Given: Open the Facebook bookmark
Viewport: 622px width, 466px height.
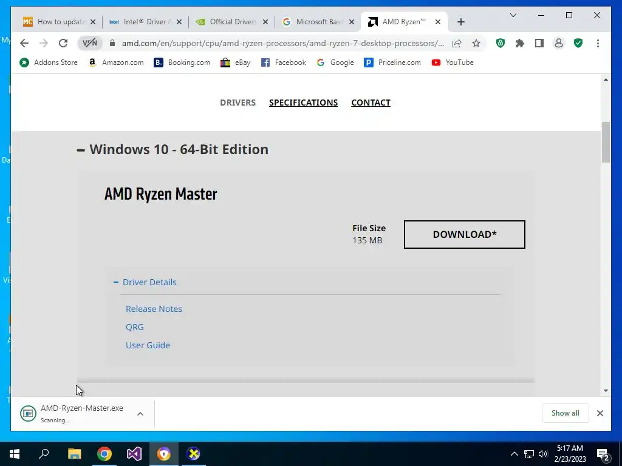Looking at the screenshot, I should tap(284, 62).
